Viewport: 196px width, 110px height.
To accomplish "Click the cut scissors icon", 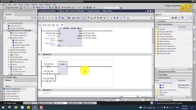I will point(24,8).
